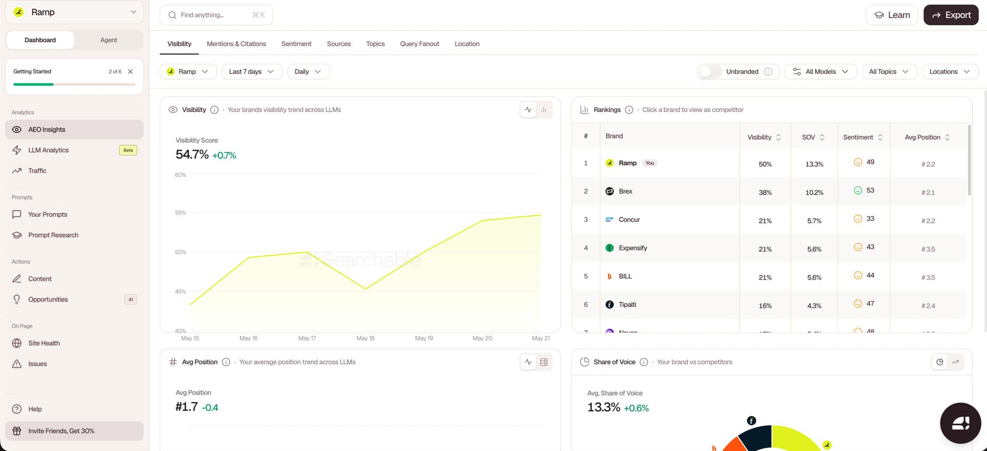Image resolution: width=987 pixels, height=451 pixels.
Task: Click the Opportunities lightbulb icon
Action: [17, 299]
